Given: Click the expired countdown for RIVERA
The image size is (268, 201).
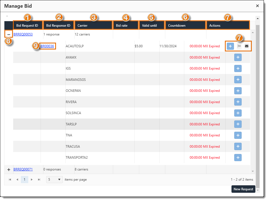Looking at the screenshot, I should (x=205, y=102).
